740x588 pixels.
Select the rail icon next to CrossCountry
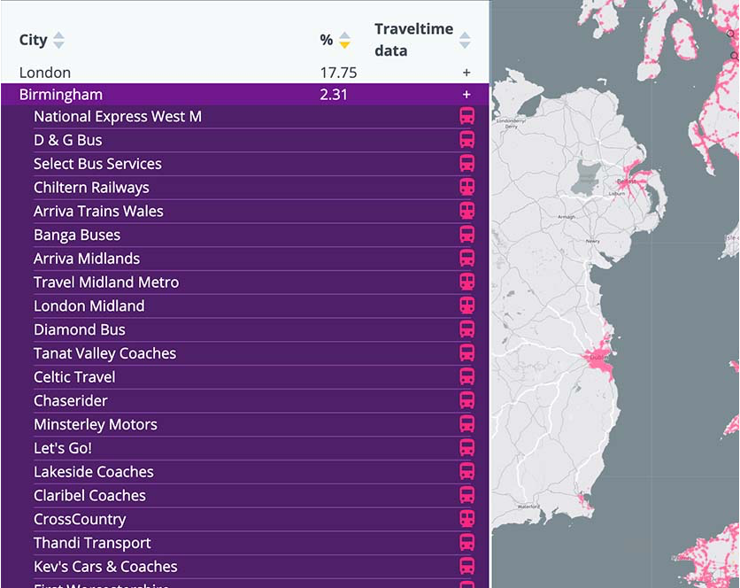466,519
